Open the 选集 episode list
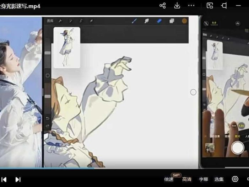 219,180
